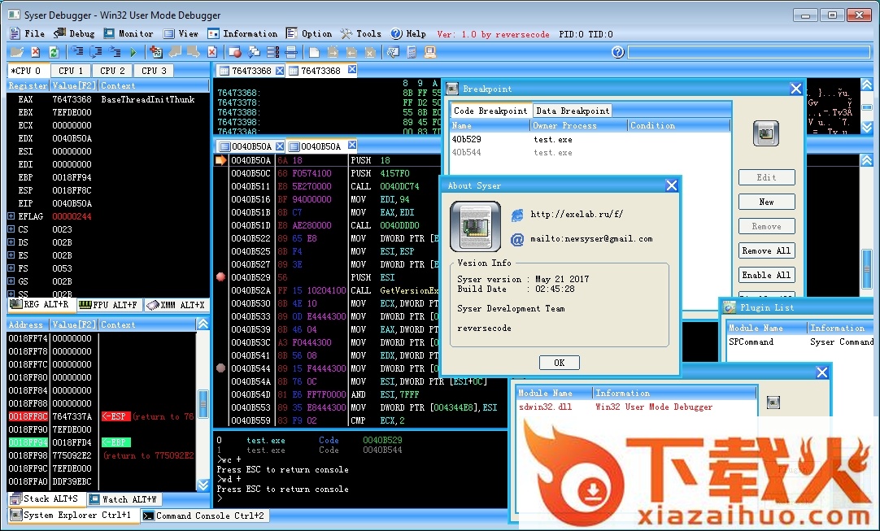880x531 pixels.
Task: Open the Debug menu
Action: click(x=74, y=33)
